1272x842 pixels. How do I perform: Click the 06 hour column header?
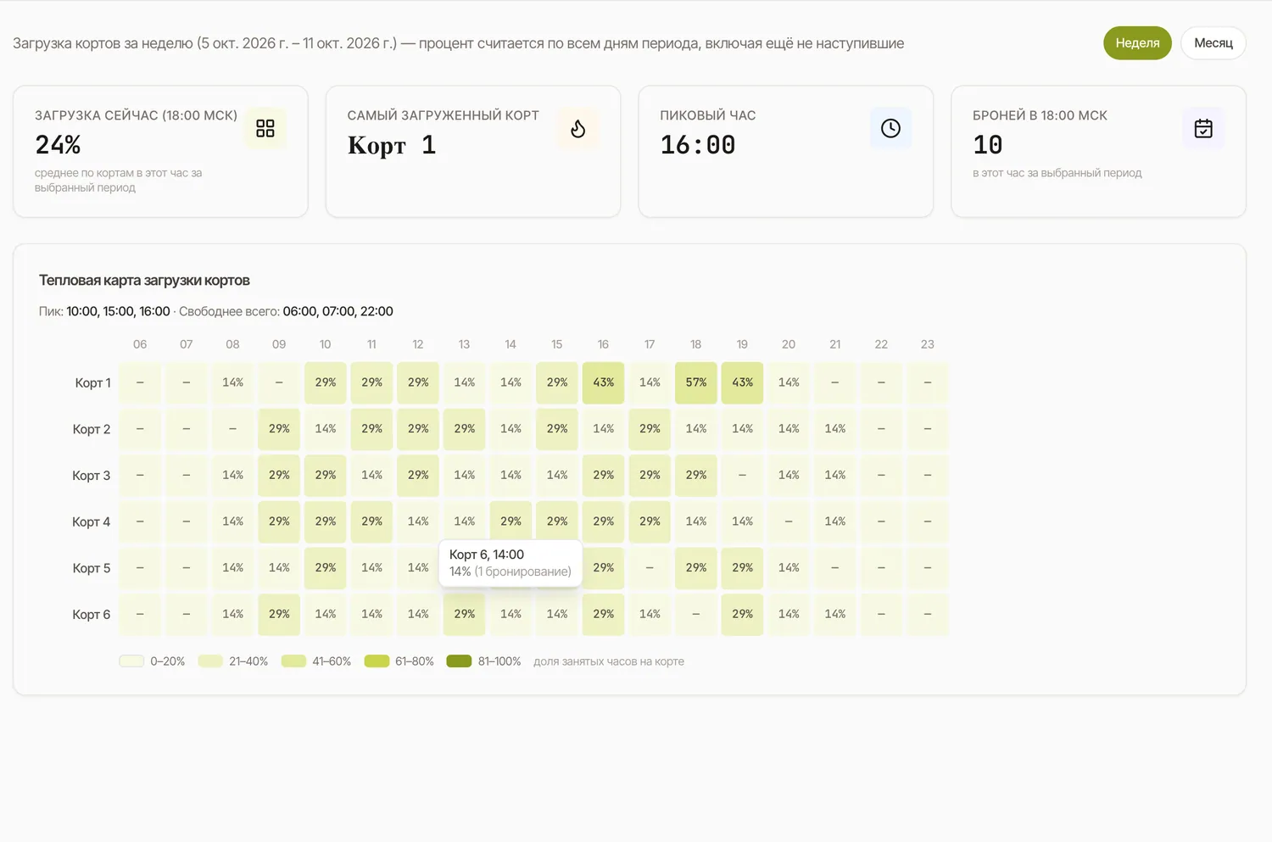tap(140, 344)
